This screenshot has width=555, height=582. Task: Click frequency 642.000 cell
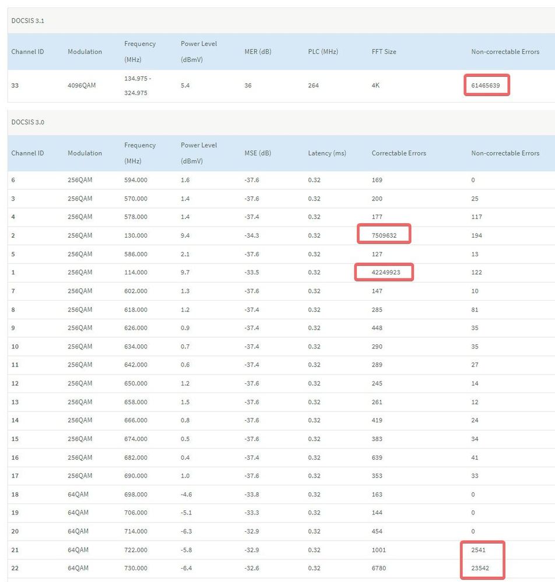tap(136, 365)
